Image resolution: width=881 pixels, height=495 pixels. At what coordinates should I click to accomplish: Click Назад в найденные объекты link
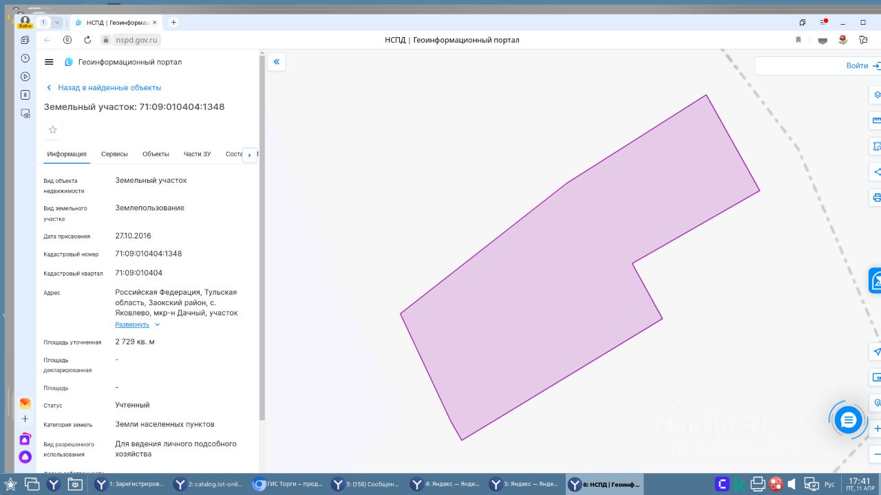[109, 88]
